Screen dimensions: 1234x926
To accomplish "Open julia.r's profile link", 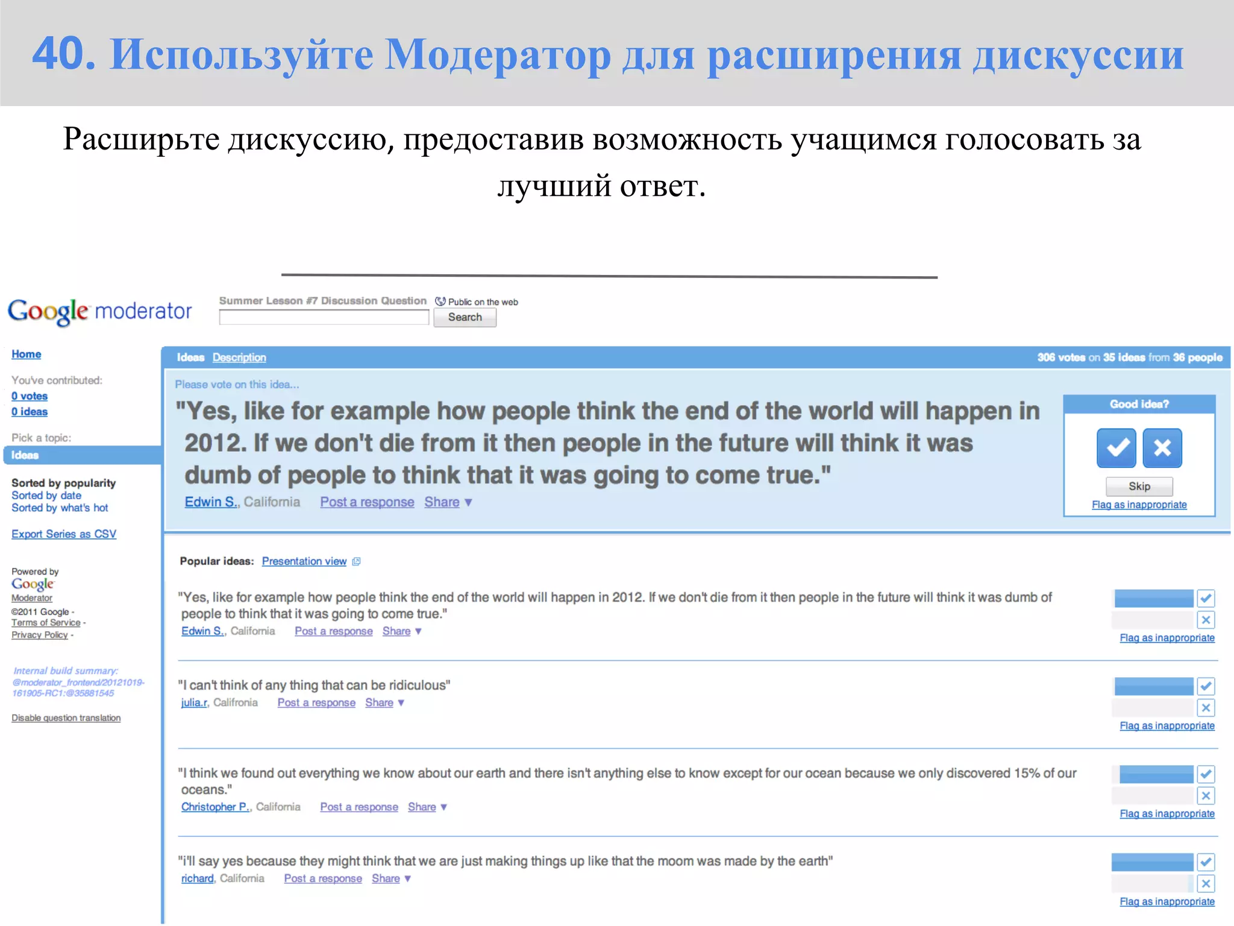I will (195, 703).
